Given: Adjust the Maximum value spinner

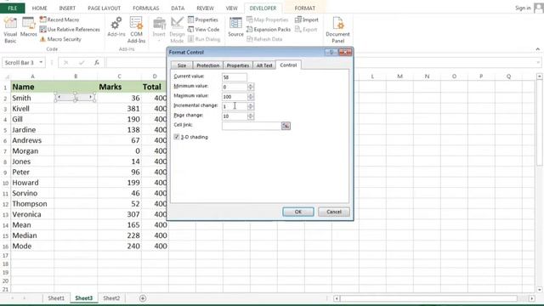Looking at the screenshot, I should (x=251, y=96).
